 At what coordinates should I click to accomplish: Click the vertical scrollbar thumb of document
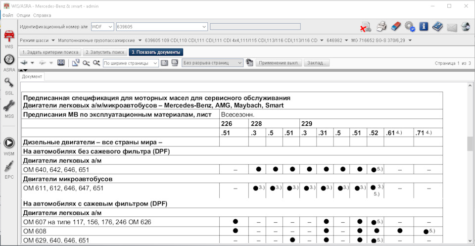[470, 144]
